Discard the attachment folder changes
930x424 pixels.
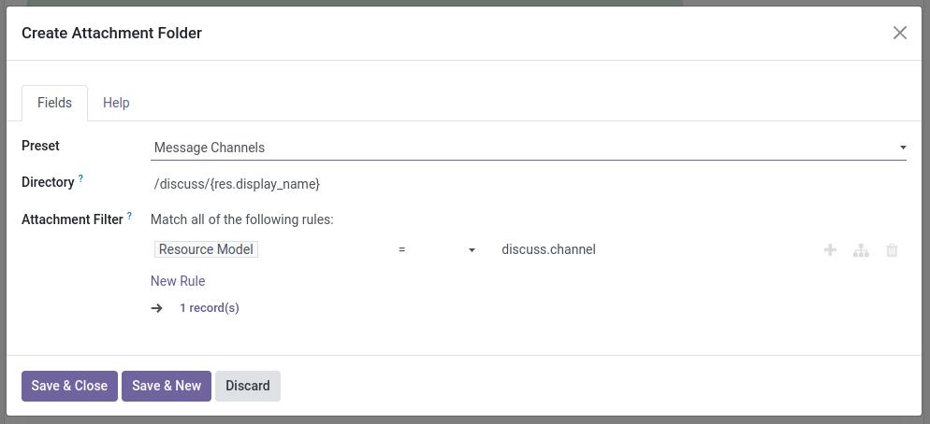point(247,386)
